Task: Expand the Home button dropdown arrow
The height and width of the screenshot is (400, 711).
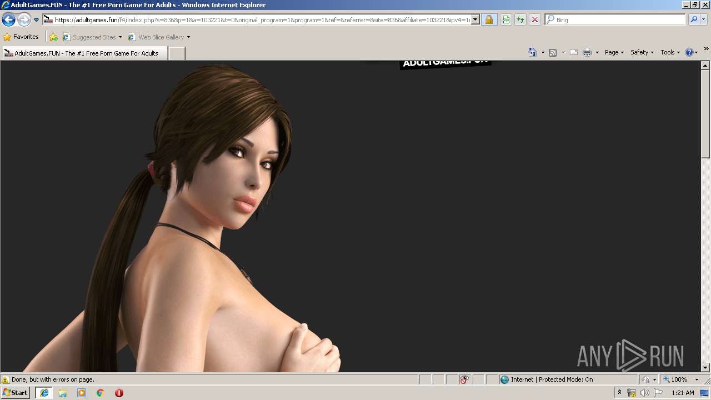Action: [543, 52]
